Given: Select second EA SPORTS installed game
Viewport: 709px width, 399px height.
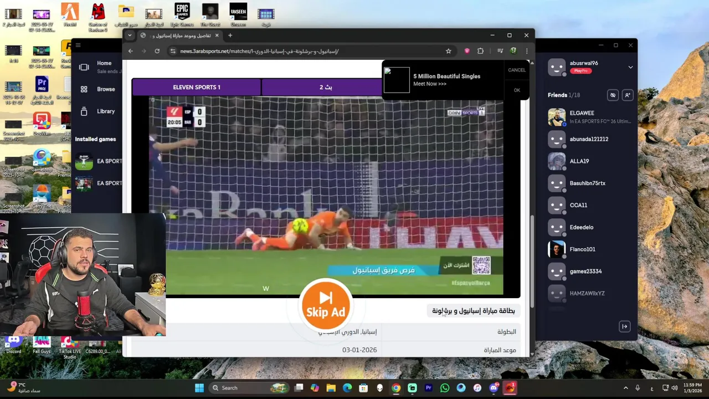Looking at the screenshot, I should coord(99,183).
